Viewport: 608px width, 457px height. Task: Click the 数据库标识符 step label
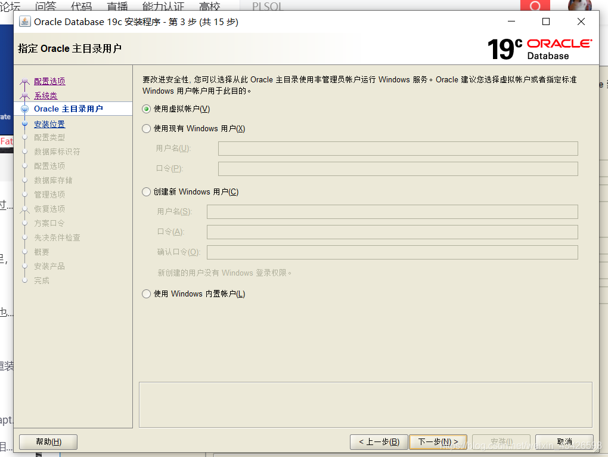(57, 152)
